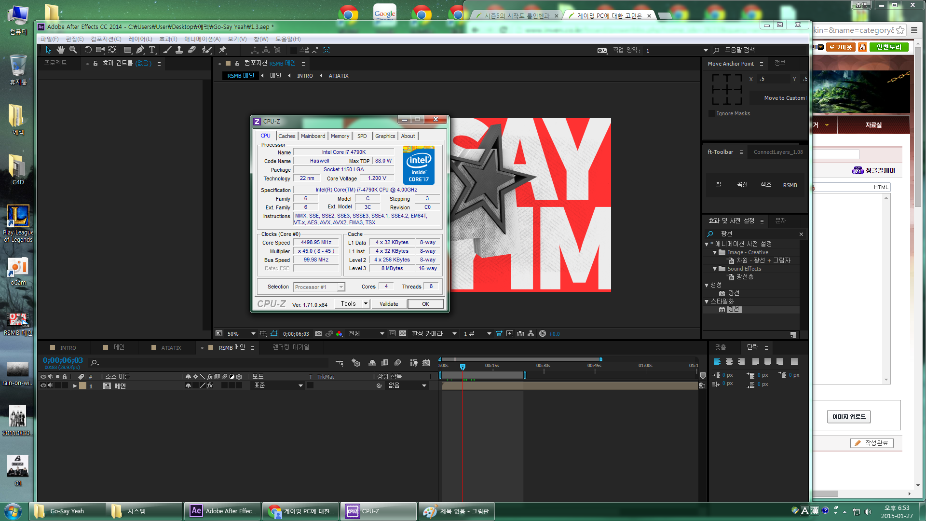
Task: Select the Eraser tool
Action: [191, 50]
